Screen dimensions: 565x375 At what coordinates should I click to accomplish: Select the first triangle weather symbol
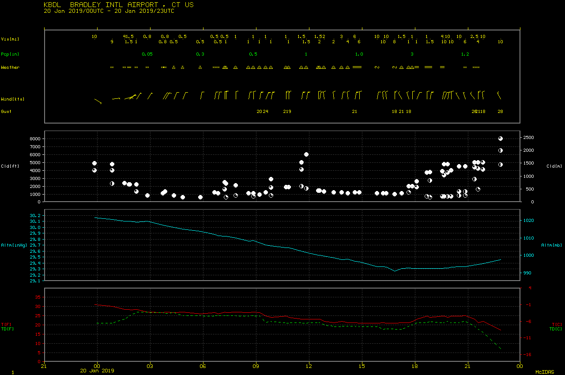click(x=225, y=67)
